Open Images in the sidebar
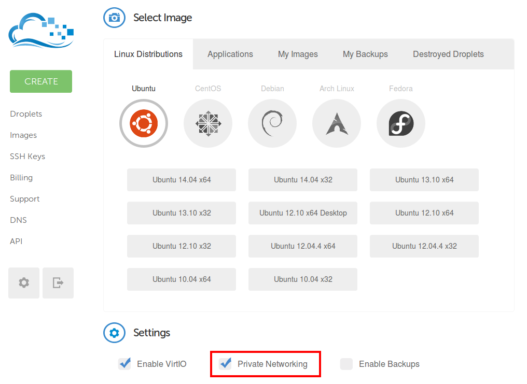The width and height of the screenshot is (527, 384). 23,135
